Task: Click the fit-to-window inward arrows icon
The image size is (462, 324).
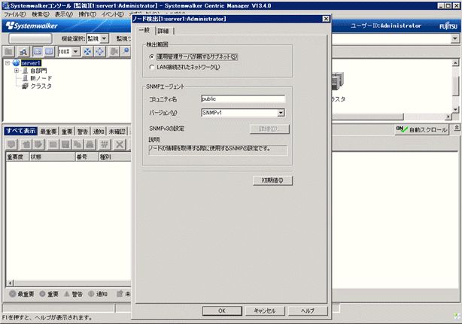Action: pos(87,52)
